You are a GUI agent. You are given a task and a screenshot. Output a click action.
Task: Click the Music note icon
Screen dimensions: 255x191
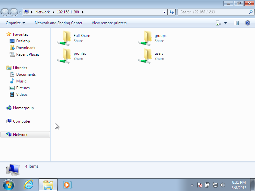coord(12,81)
